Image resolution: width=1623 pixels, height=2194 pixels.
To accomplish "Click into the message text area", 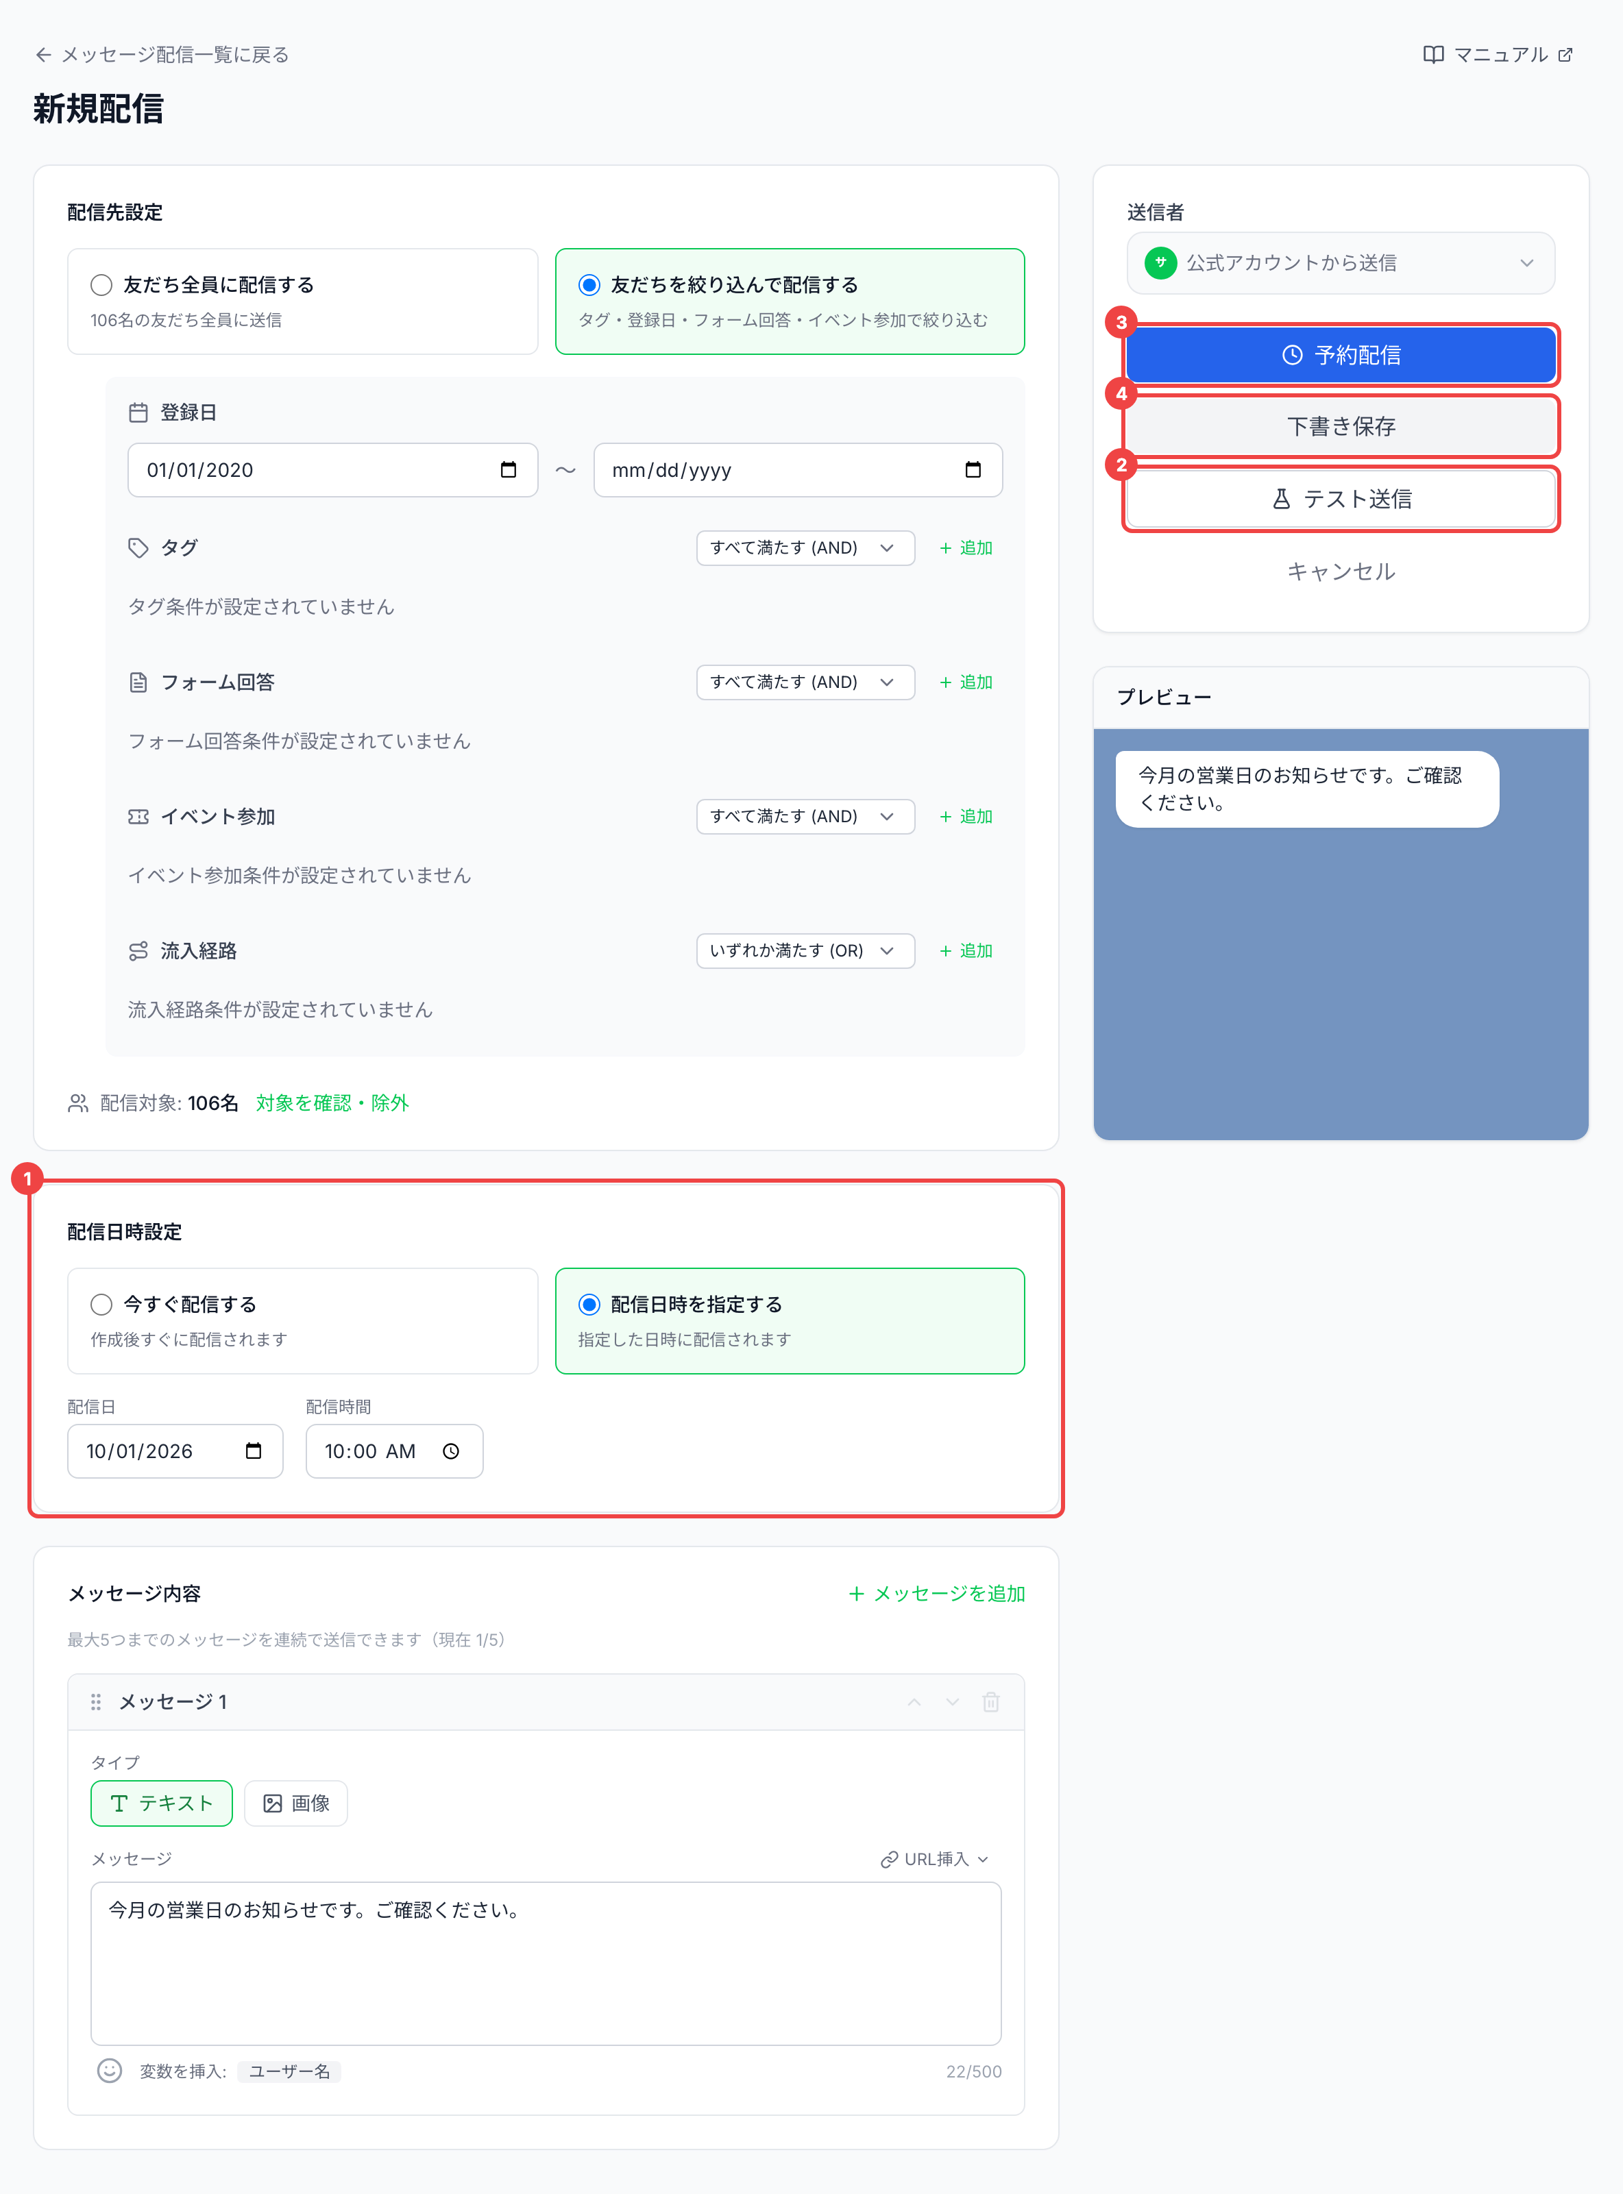I will [x=546, y=1963].
